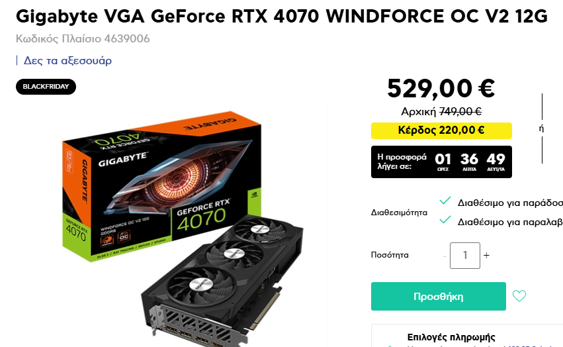Open the graphics card product image
Viewport: 563px width, 347px height.
[x=183, y=228]
